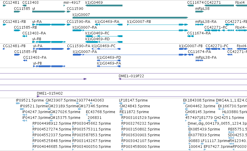Select the long l(1)G0007 gene bar

click(130, 18)
